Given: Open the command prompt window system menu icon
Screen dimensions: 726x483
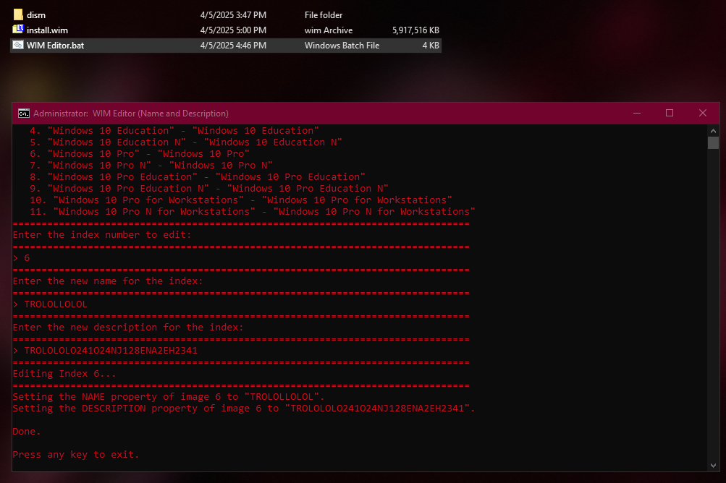Looking at the screenshot, I should (24, 114).
